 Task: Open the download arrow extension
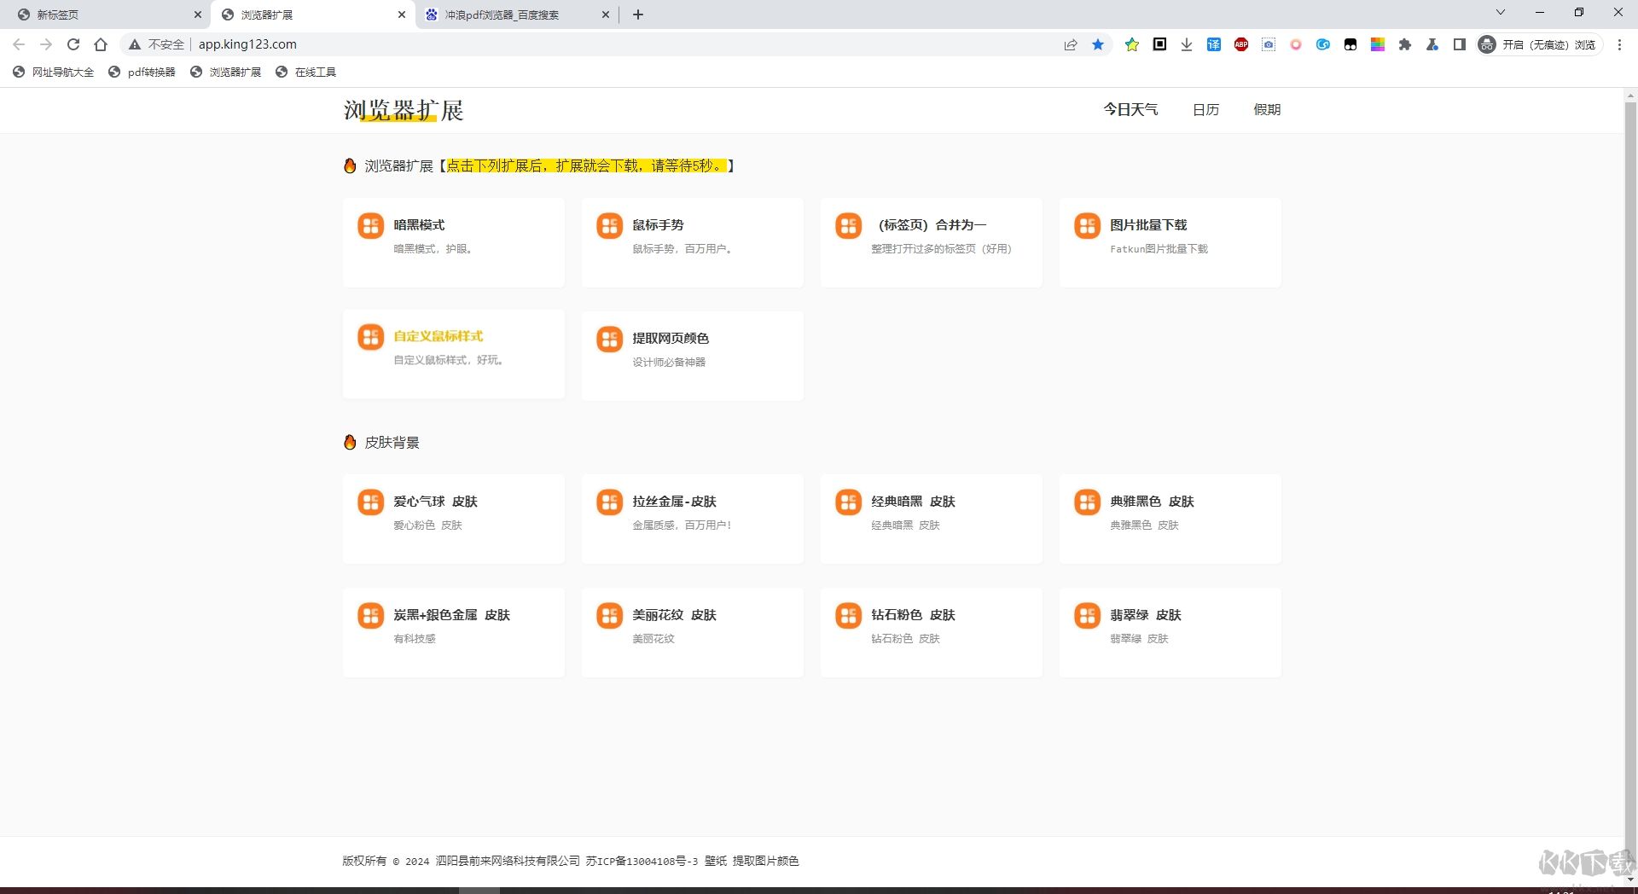tap(1187, 44)
